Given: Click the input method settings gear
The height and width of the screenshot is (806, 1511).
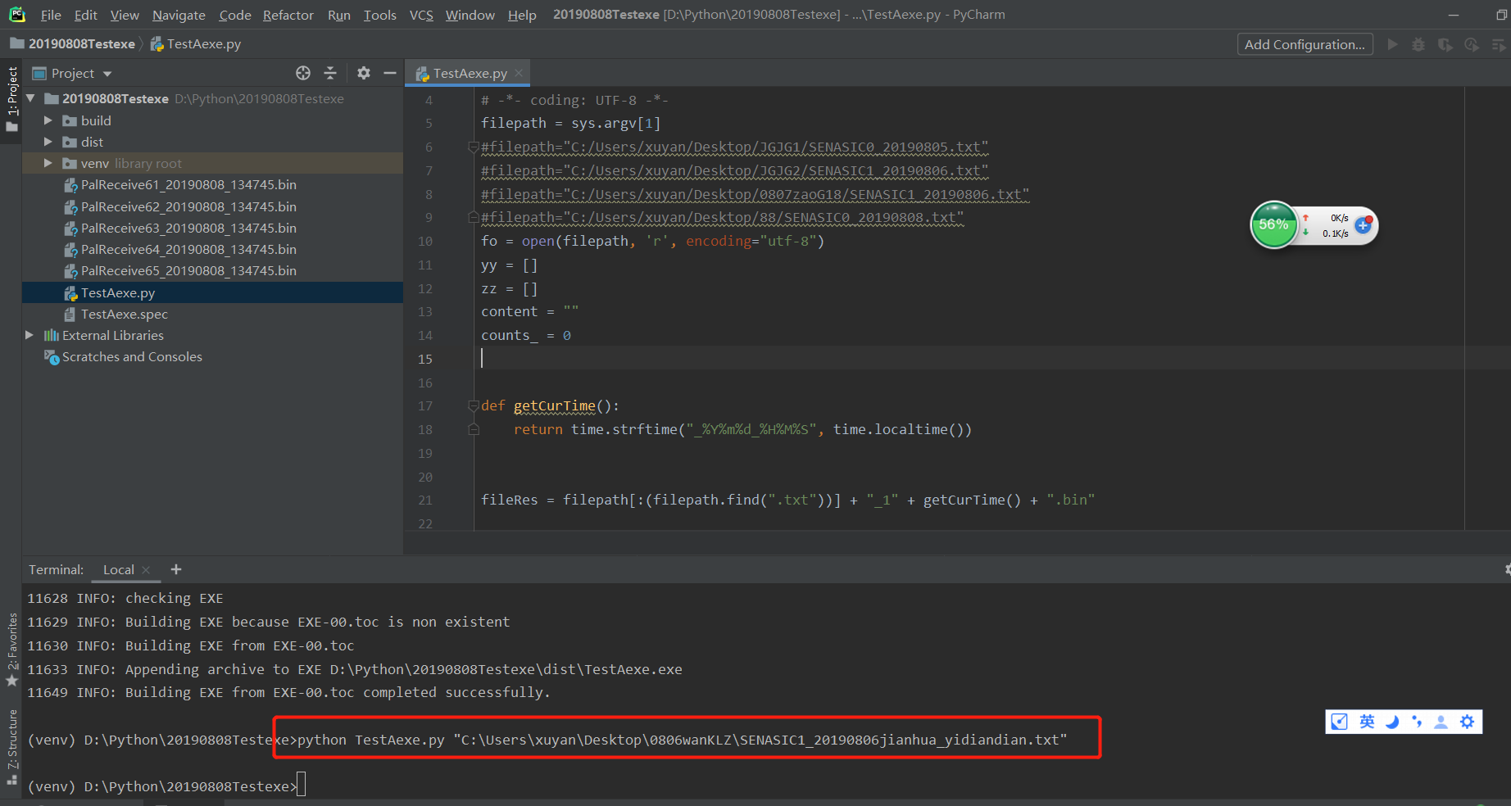Looking at the screenshot, I should click(x=1467, y=722).
